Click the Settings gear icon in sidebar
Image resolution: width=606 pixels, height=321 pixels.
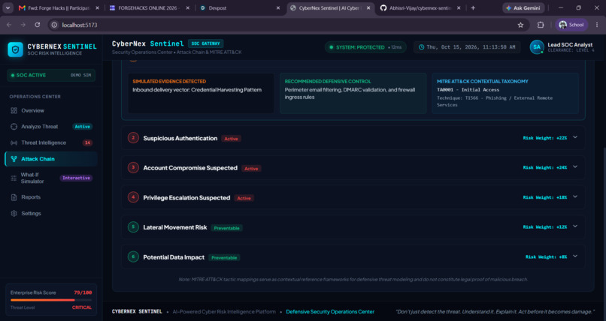14,214
